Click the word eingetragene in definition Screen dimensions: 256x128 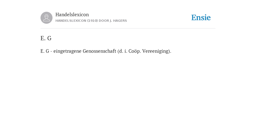point(67,51)
